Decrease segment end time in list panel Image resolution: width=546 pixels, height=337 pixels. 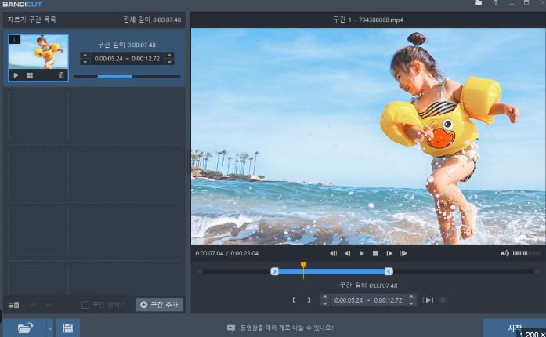coord(169,62)
